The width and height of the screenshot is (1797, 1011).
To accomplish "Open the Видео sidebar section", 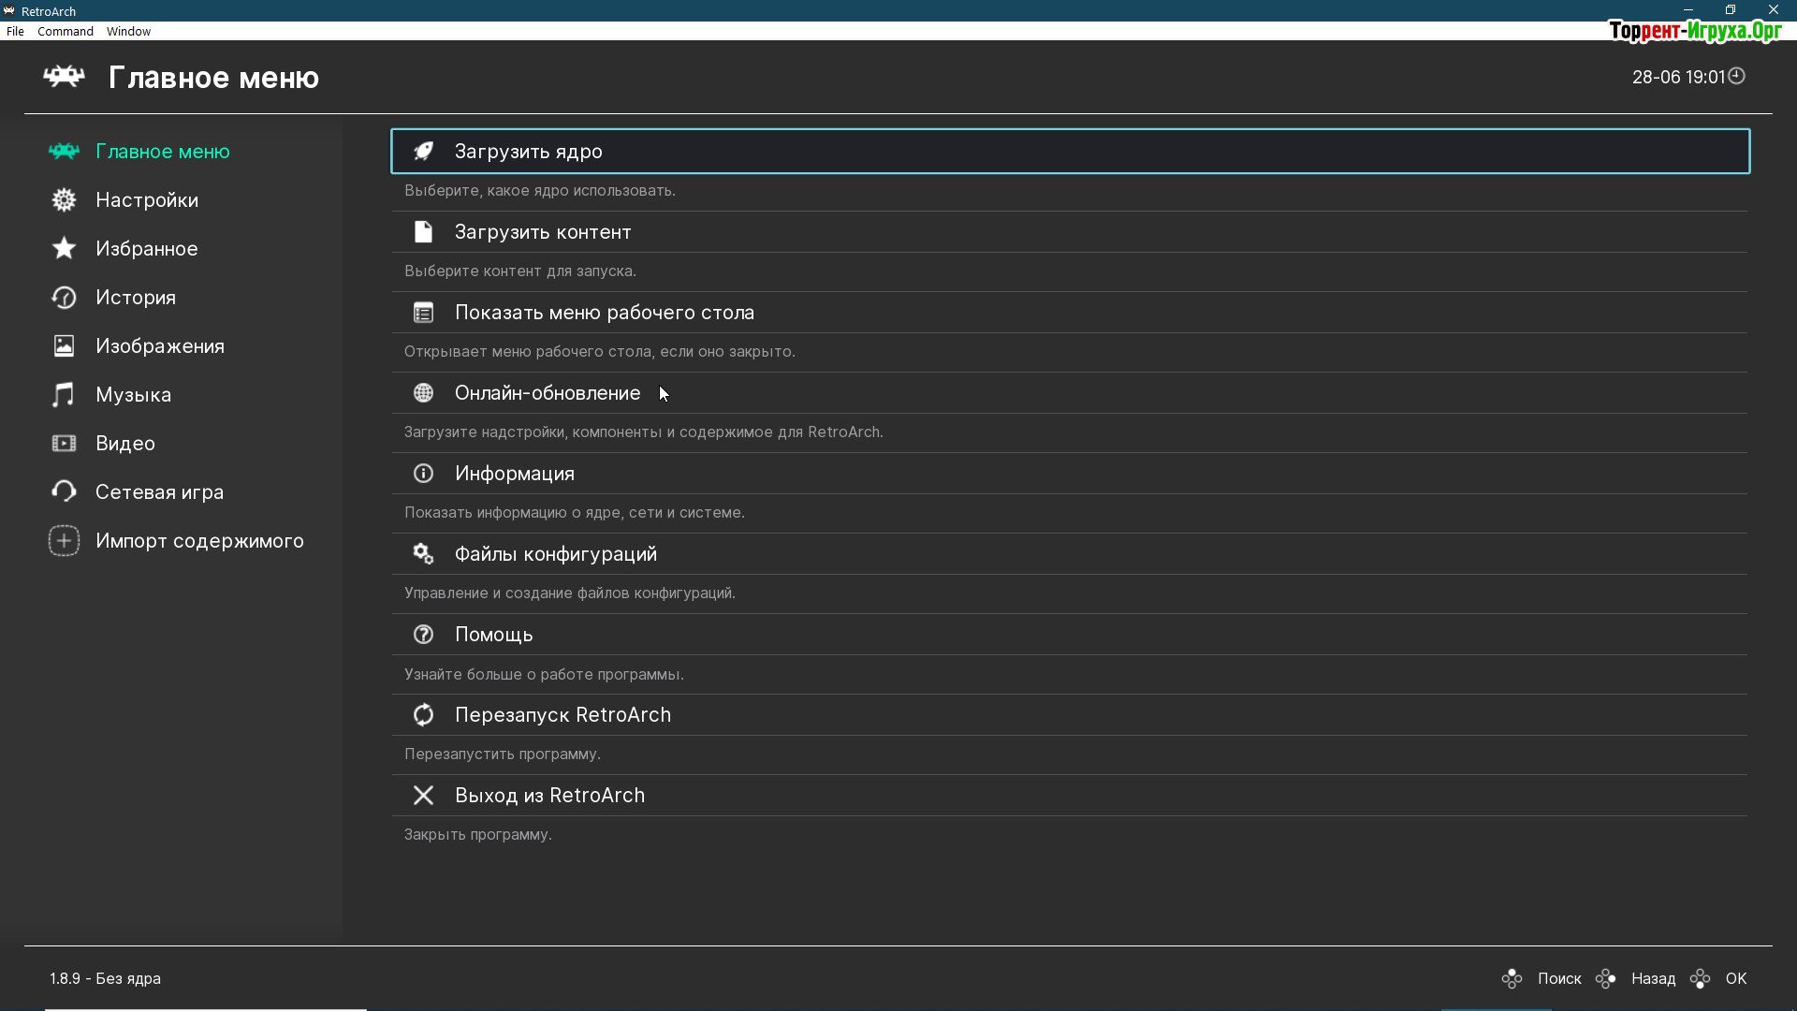I will click(125, 444).
